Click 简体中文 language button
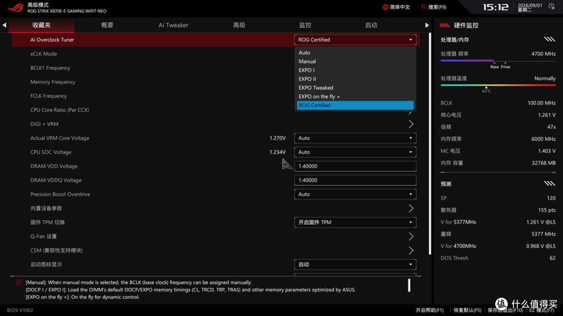This screenshot has height=316, width=563. pos(396,7)
